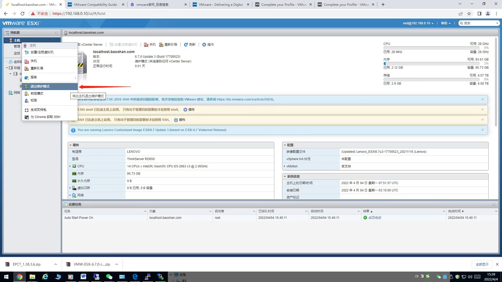Expand the CPU row in the hardware panel
Viewport: 502px width, 282px height.
[70, 166]
